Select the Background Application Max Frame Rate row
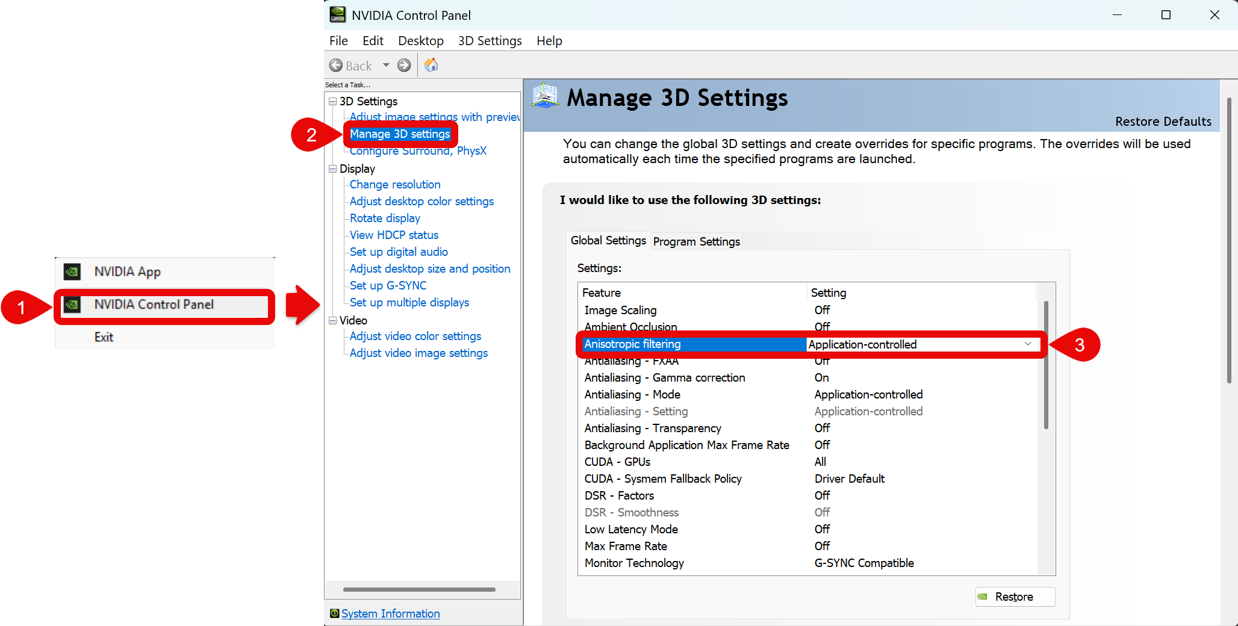This screenshot has width=1238, height=626. 807,445
